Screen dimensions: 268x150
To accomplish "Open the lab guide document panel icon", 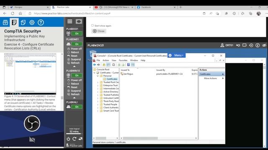I will coord(14,22).
